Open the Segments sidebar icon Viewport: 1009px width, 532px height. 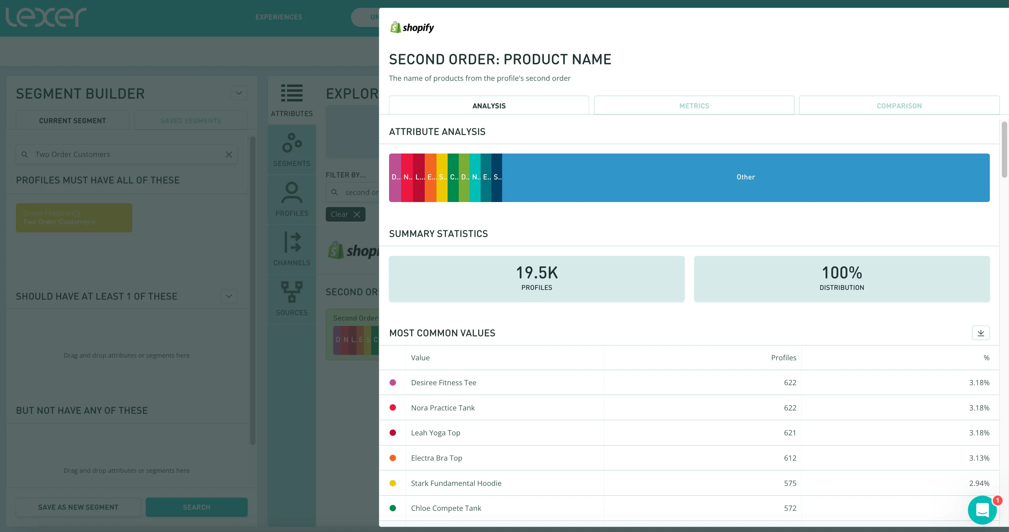[x=291, y=149]
